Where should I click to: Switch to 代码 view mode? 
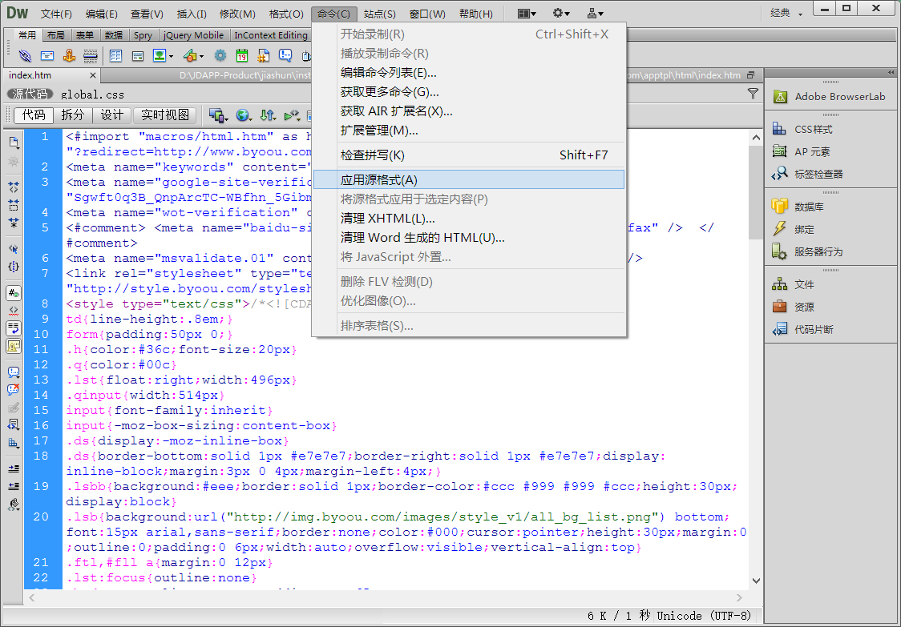point(34,115)
